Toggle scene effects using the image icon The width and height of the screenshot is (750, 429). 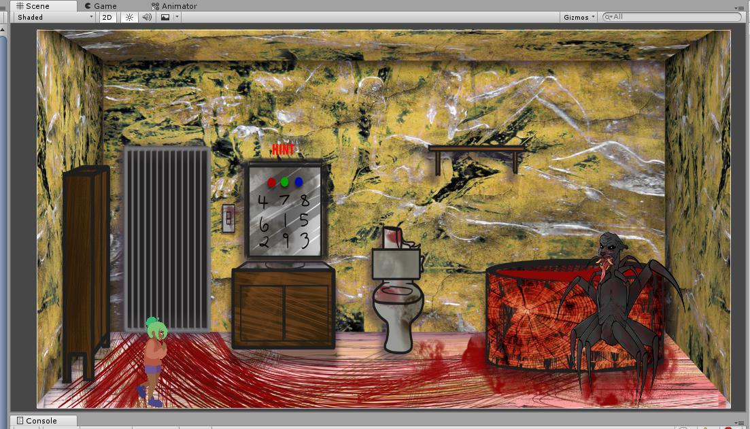[x=165, y=17]
